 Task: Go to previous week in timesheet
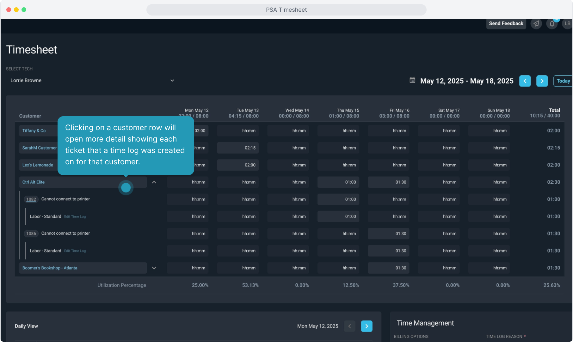coord(525,81)
